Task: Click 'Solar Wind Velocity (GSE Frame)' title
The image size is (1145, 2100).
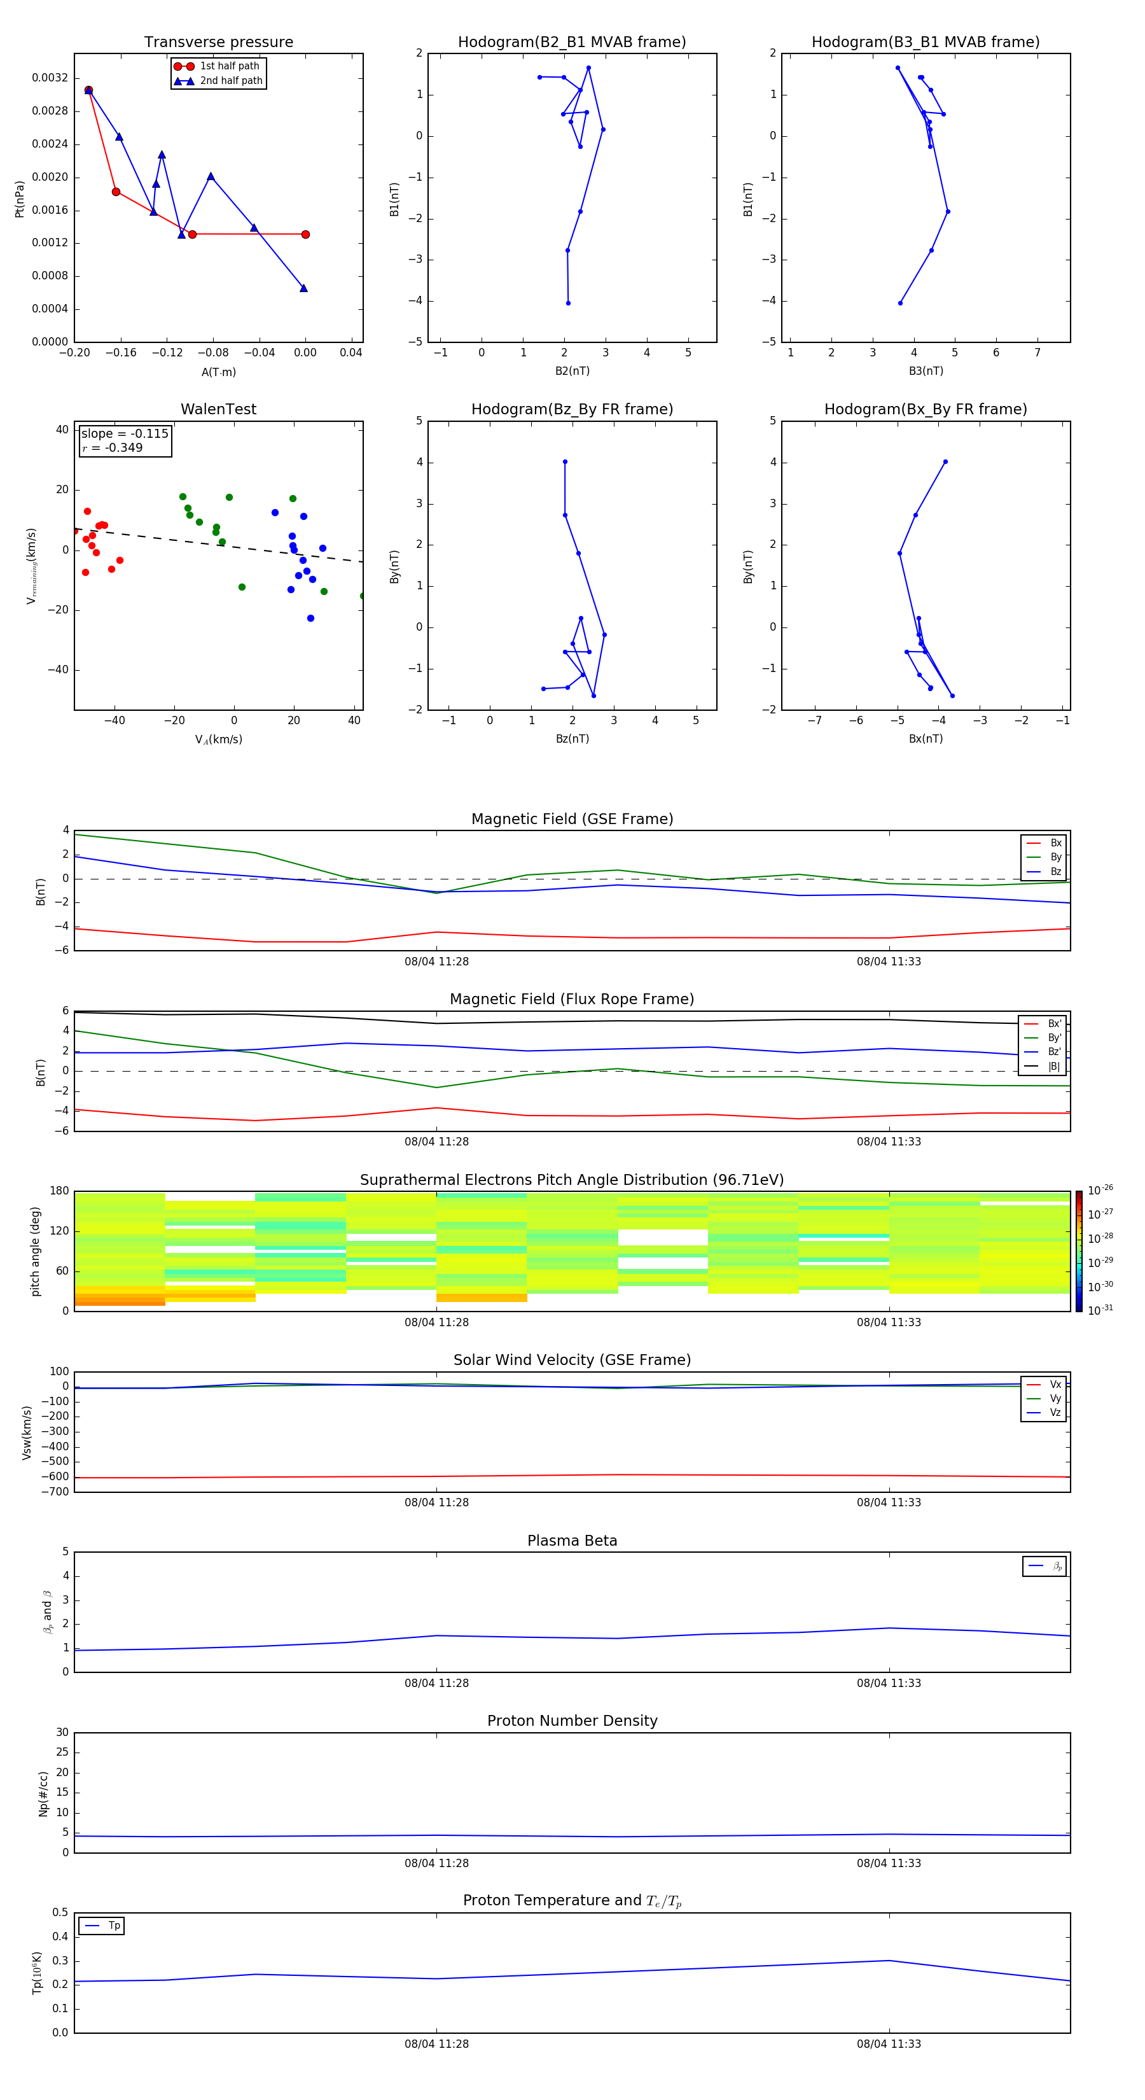Action: tap(572, 1360)
